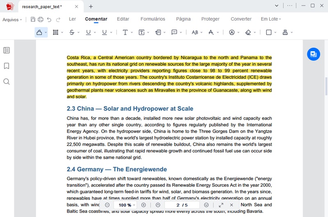Select the Shapes rectangle tool
This screenshot has height=217, width=328.
[x=269, y=32]
